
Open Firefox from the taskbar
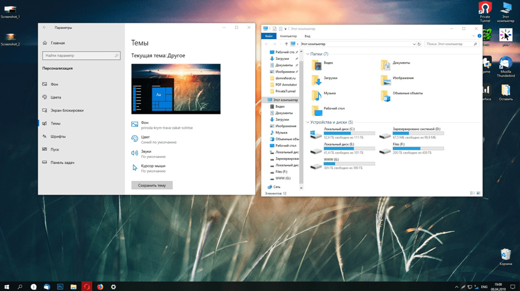click(100, 287)
